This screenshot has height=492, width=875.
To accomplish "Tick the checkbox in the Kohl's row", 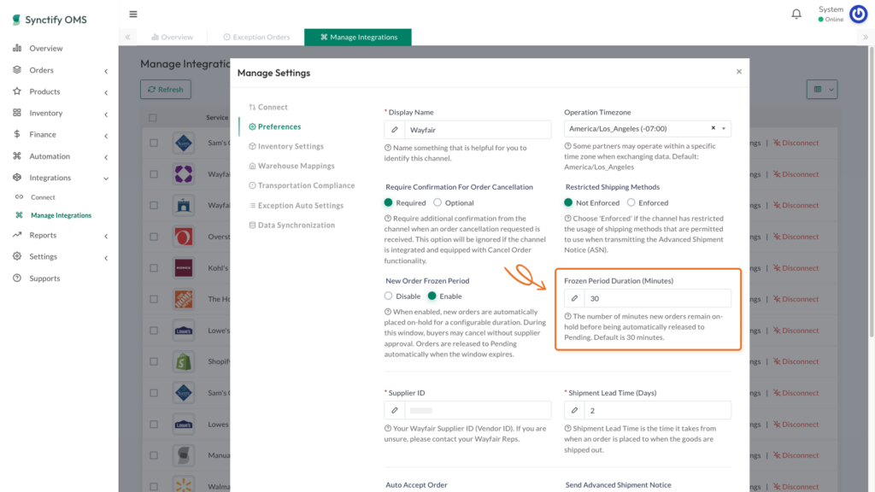I will tap(154, 267).
